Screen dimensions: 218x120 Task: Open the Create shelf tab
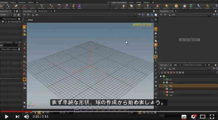click(x=131, y=3)
